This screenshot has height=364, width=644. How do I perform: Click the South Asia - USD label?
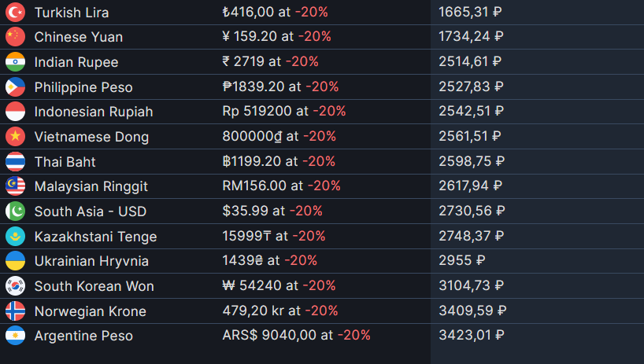click(x=91, y=211)
